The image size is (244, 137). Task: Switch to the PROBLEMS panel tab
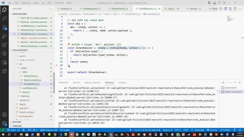coord(64,83)
